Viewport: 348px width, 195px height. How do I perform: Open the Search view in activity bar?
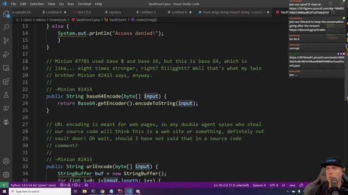pos(6,27)
